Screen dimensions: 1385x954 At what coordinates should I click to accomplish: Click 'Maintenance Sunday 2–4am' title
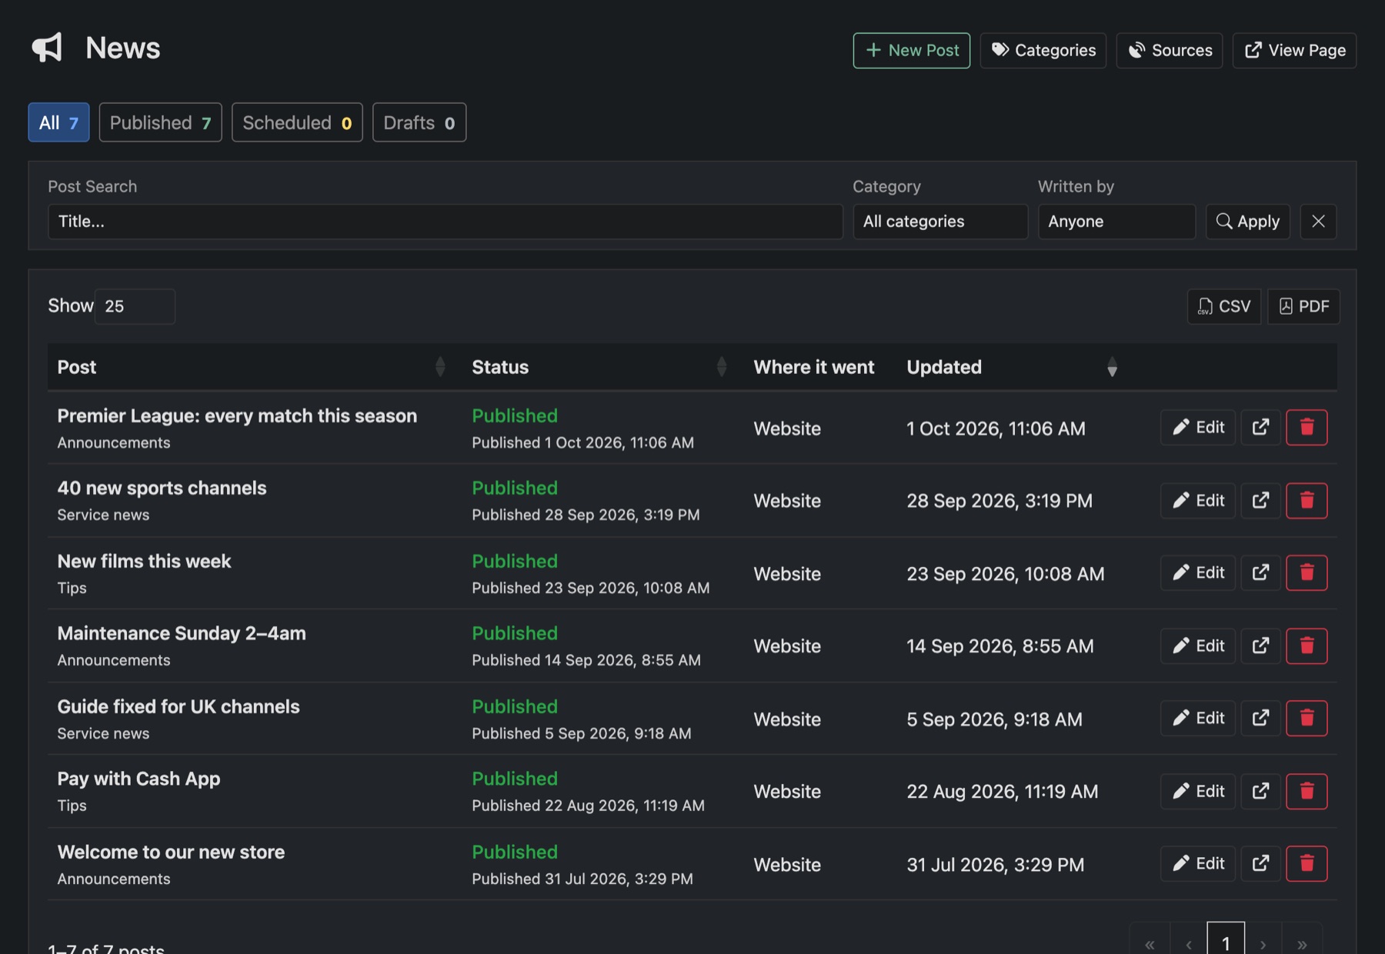[x=182, y=633]
